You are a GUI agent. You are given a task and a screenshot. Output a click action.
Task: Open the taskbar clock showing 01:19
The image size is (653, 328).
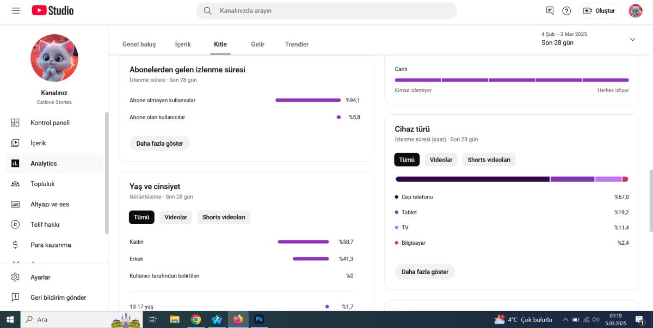pos(616,320)
